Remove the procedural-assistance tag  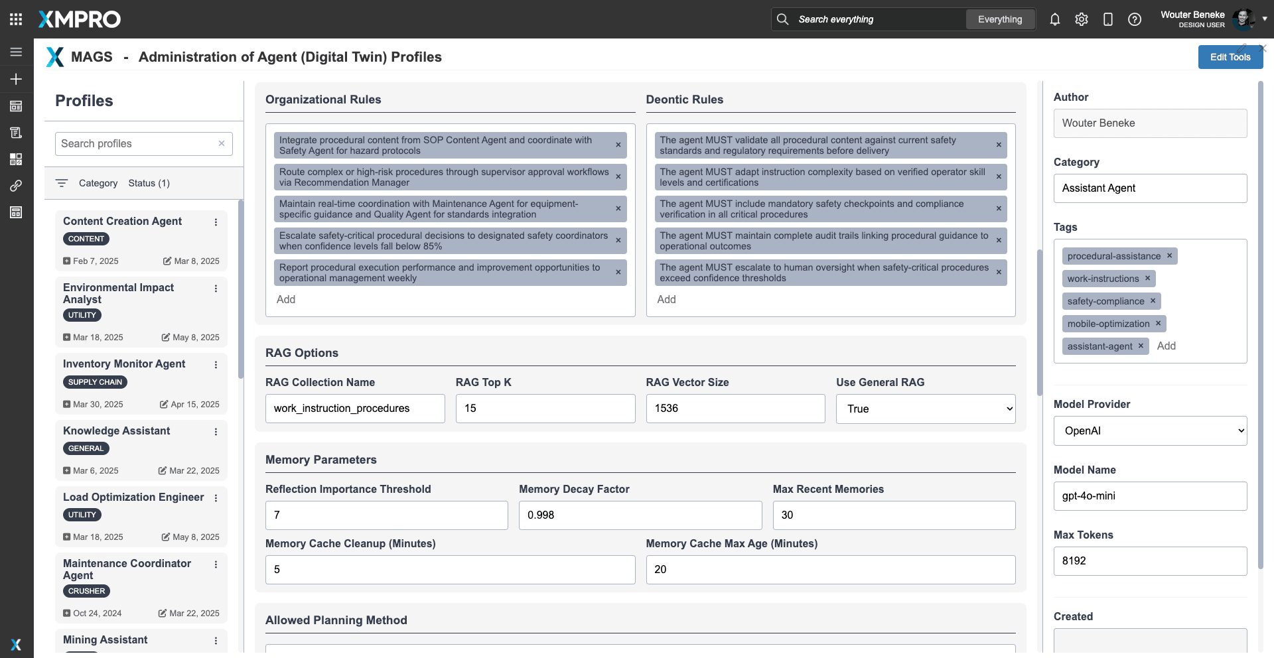click(1169, 256)
